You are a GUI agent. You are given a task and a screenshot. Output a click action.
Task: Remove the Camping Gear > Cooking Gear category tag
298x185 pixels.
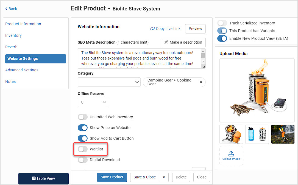tap(201, 82)
